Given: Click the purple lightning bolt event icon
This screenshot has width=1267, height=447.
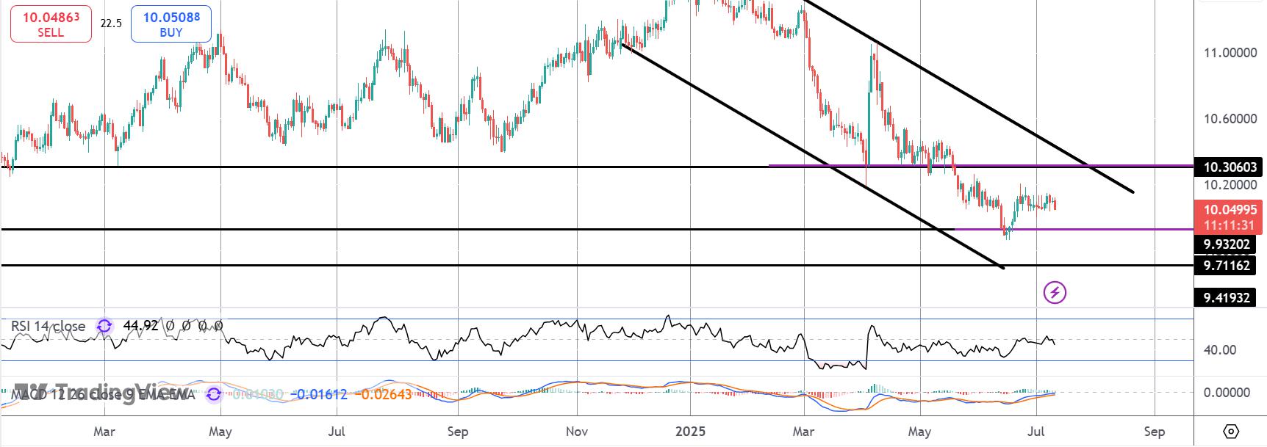Looking at the screenshot, I should (1055, 293).
